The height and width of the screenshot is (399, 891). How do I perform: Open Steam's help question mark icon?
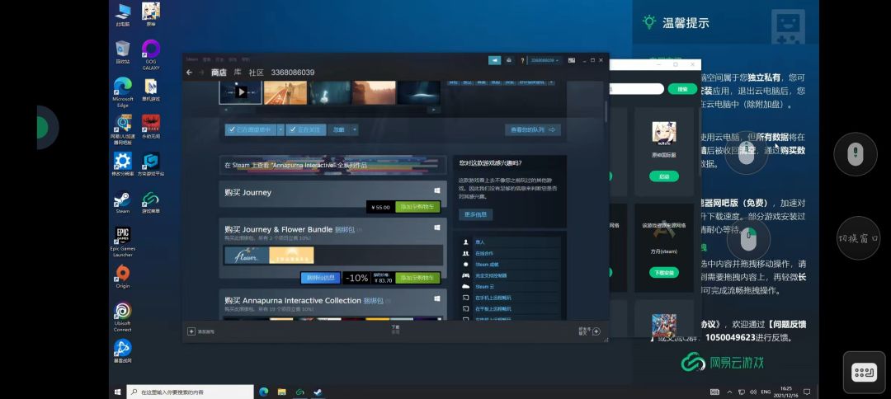(522, 60)
